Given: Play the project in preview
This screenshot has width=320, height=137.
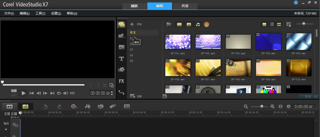Looking at the screenshot, I should tap(24, 93).
